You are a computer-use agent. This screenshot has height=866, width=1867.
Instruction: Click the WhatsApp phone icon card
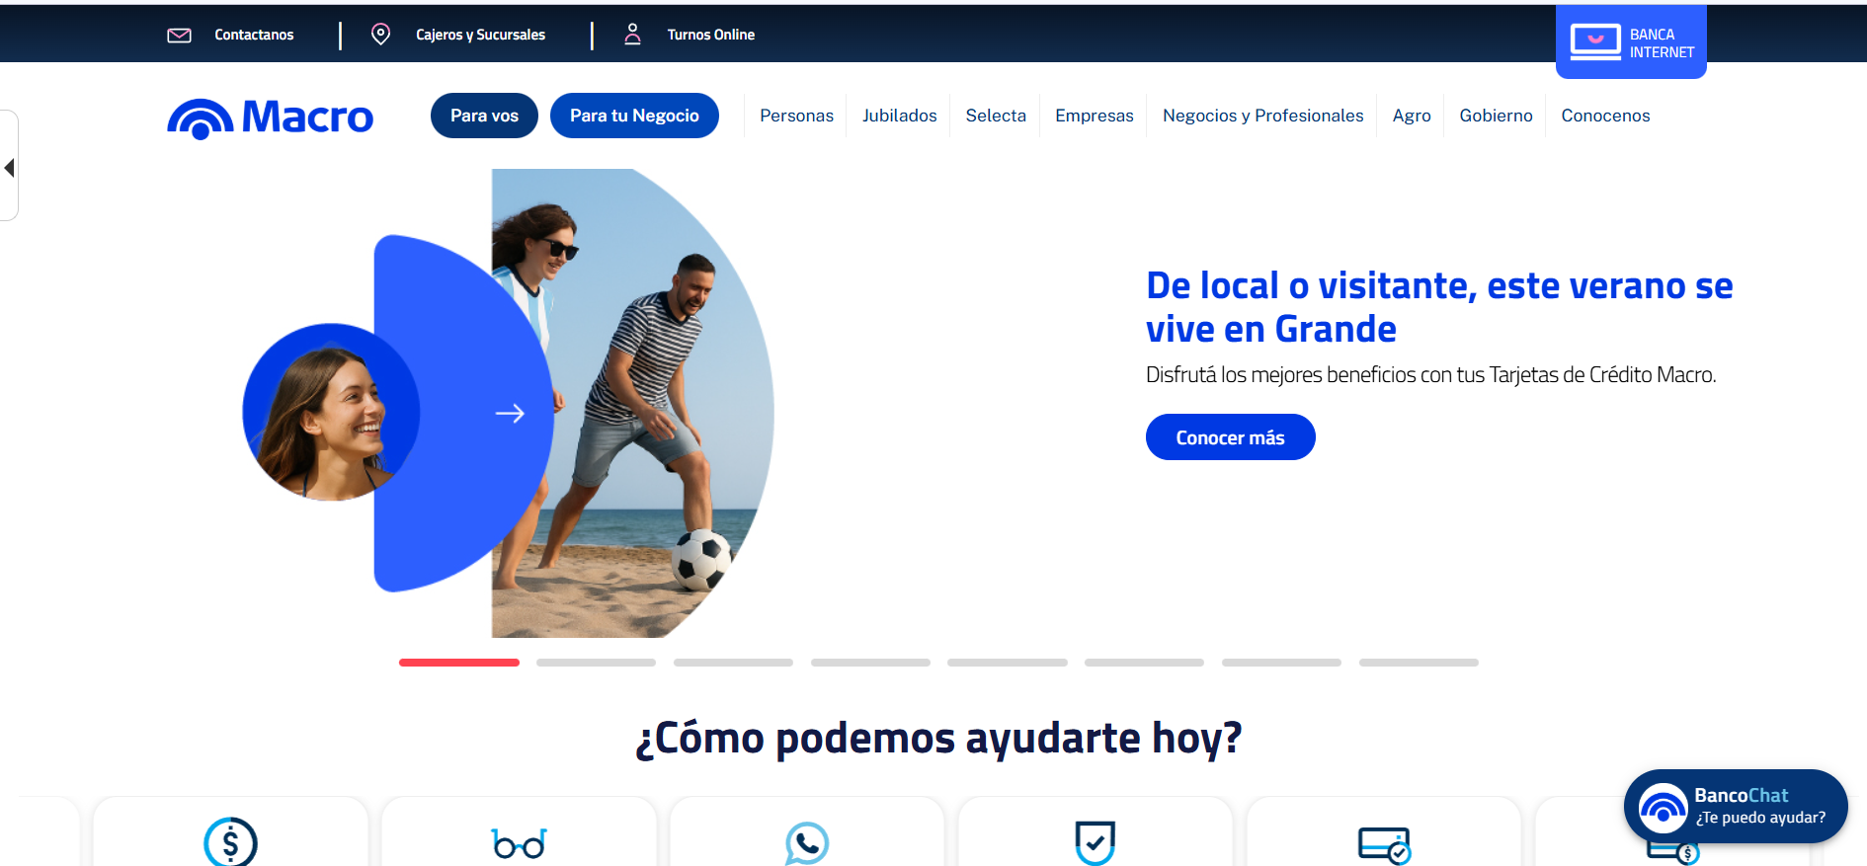[x=807, y=843]
